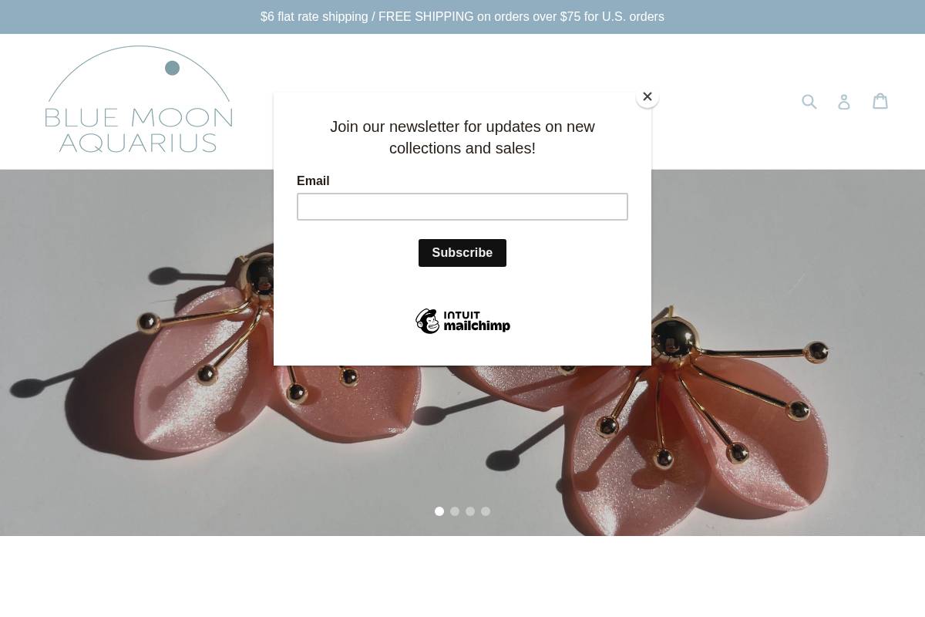This screenshot has width=925, height=617.
Task: Click the free shipping announcement bar
Action: (x=462, y=17)
